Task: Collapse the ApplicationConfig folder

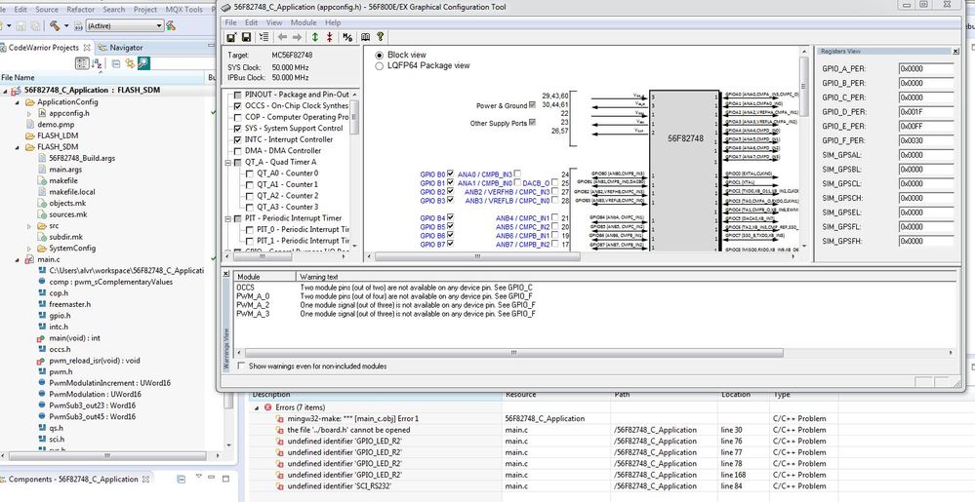Action: coord(18,102)
